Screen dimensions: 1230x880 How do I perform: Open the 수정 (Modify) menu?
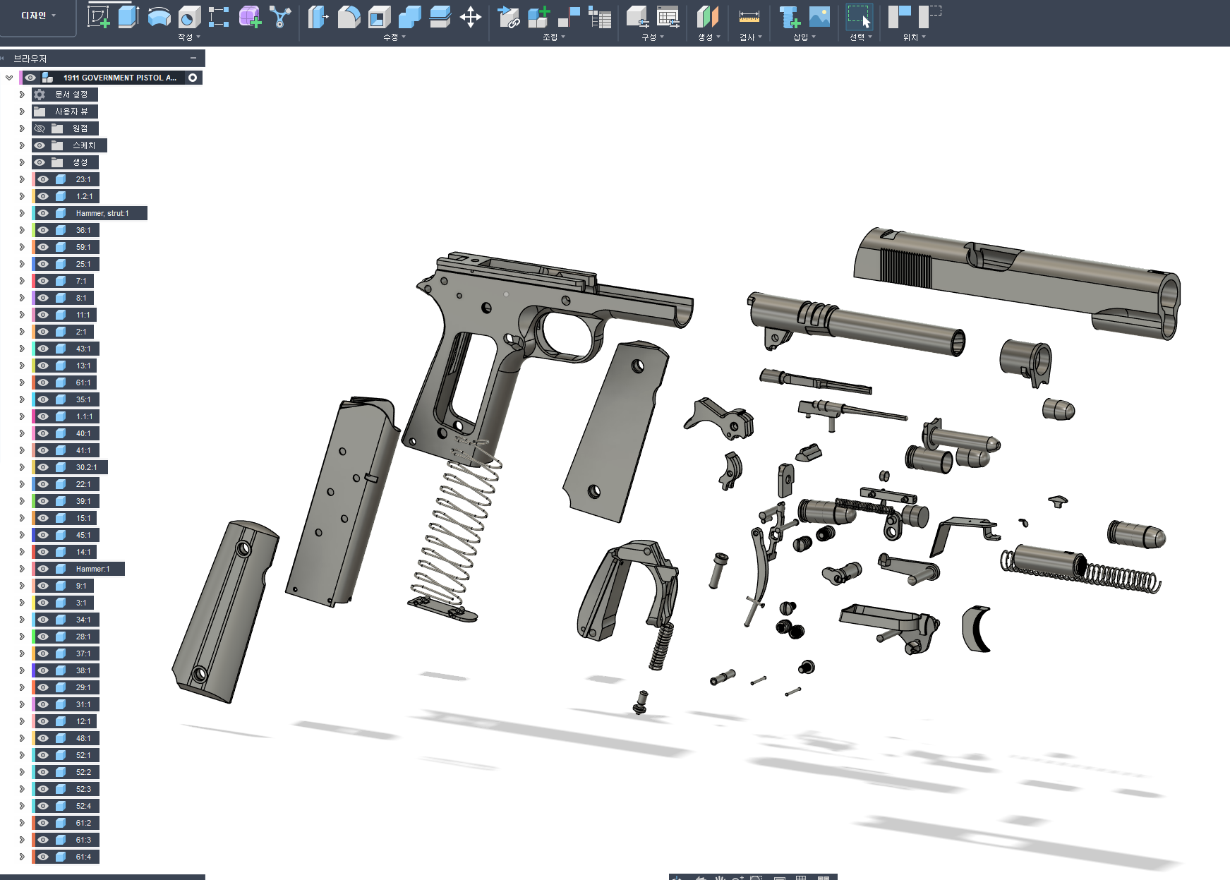(394, 37)
